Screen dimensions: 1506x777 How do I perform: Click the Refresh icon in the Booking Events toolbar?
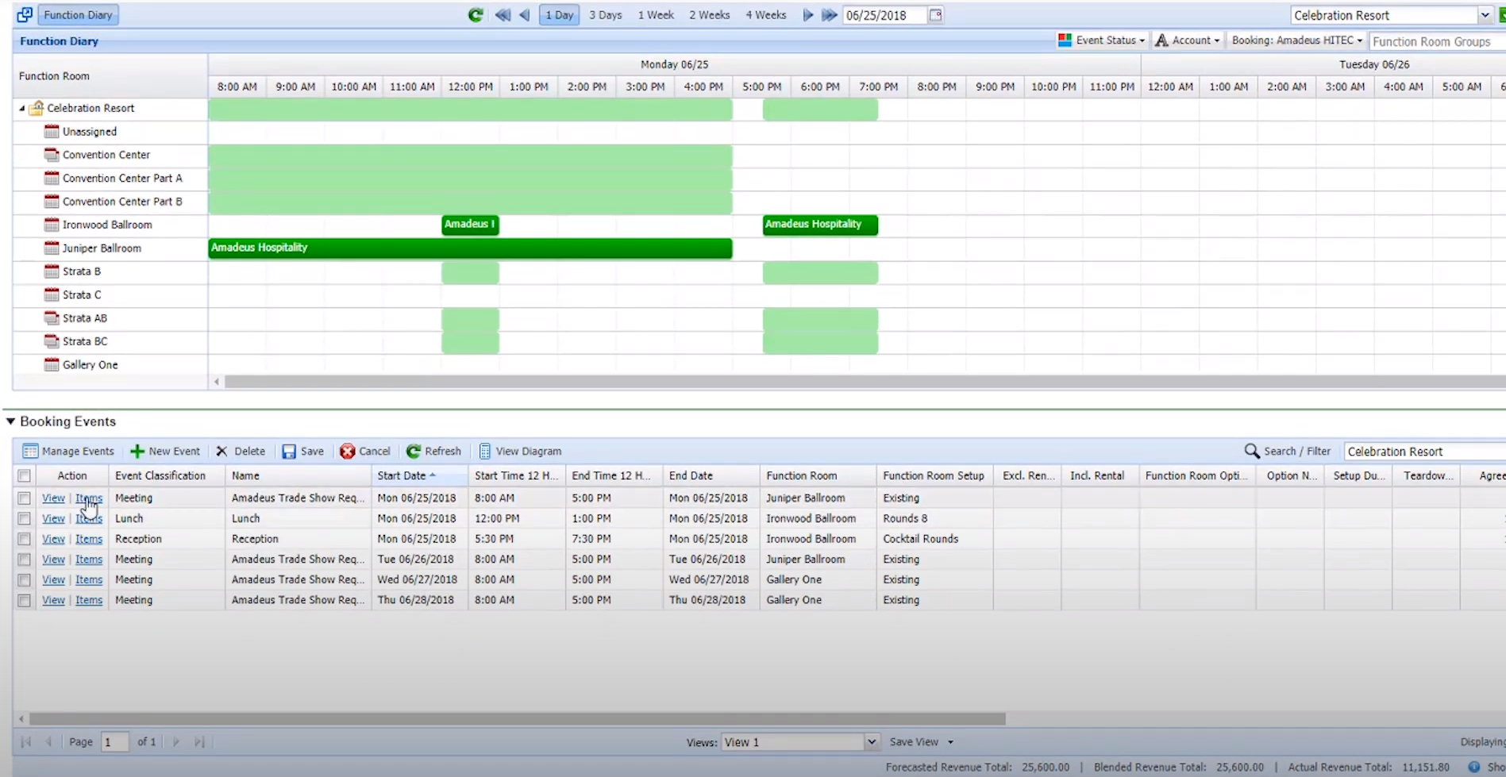(x=414, y=451)
